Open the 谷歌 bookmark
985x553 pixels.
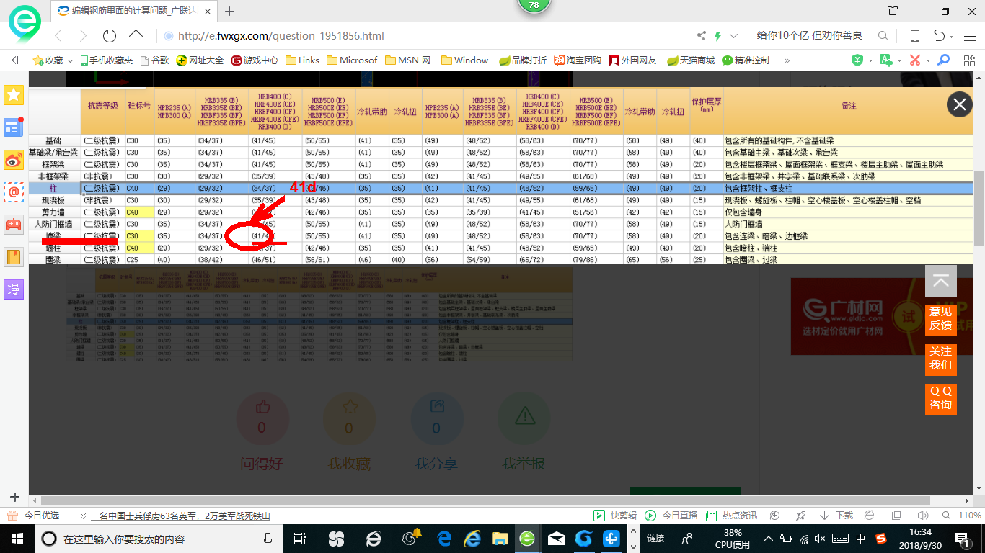(154, 60)
